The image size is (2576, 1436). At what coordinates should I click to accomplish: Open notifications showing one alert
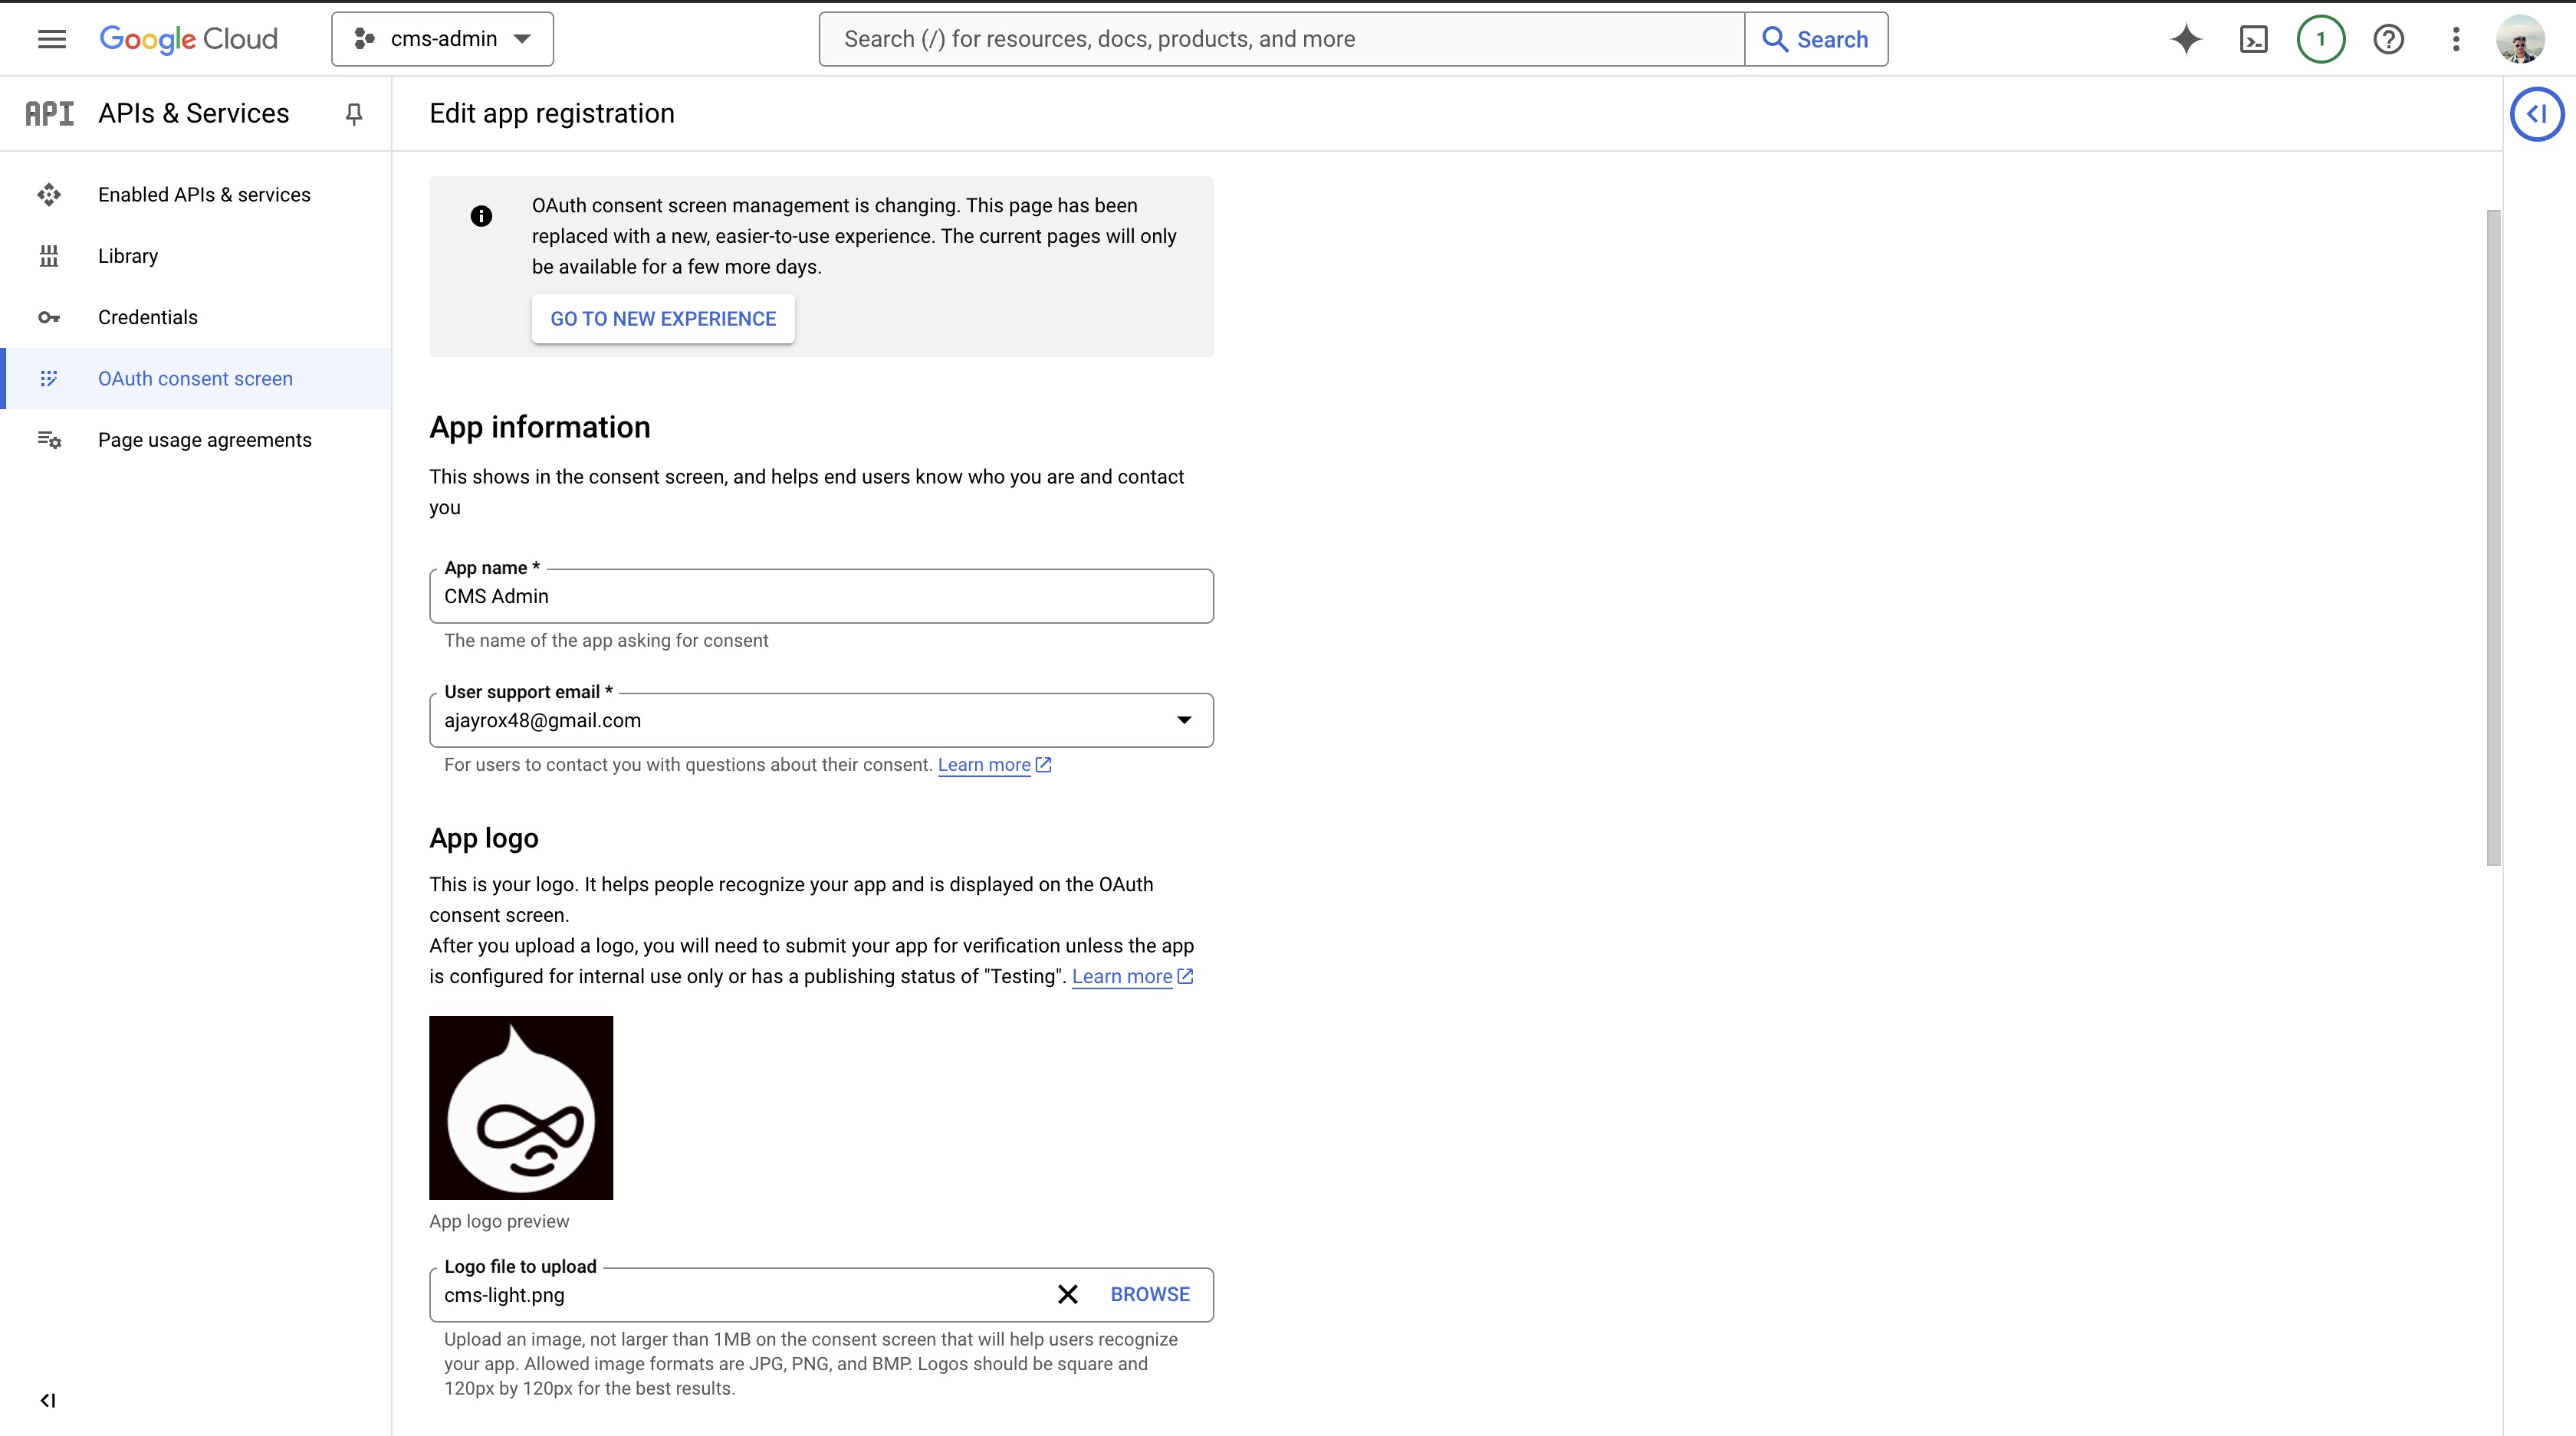click(x=2321, y=39)
